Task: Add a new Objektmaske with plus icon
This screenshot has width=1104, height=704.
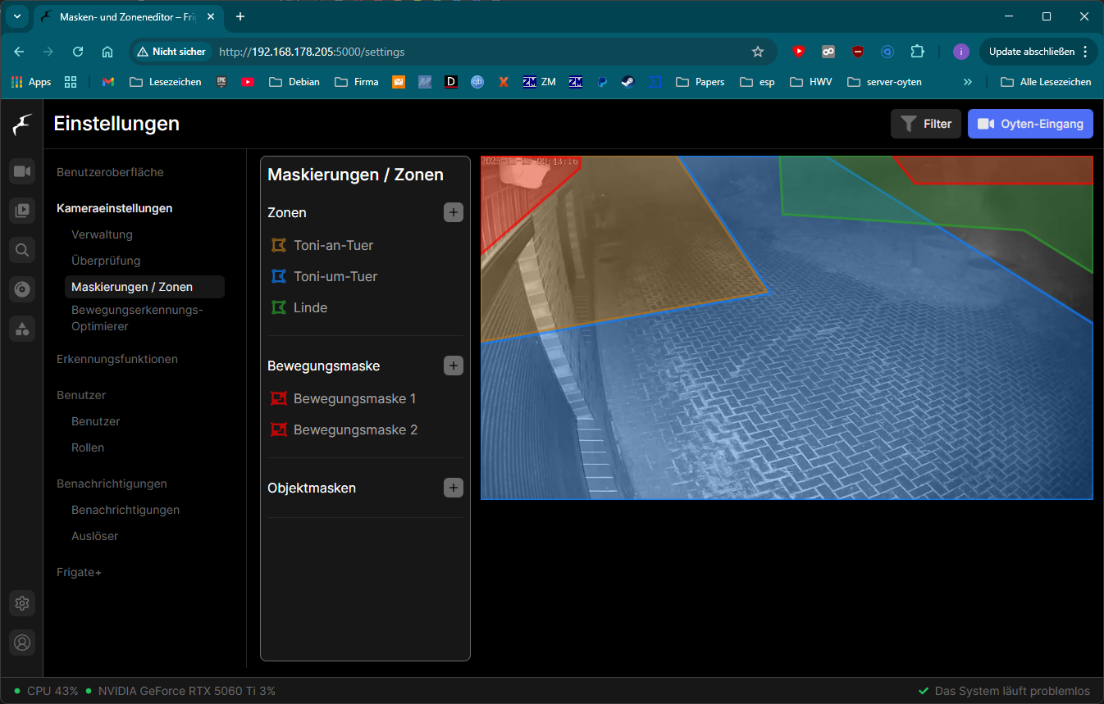Action: (453, 488)
